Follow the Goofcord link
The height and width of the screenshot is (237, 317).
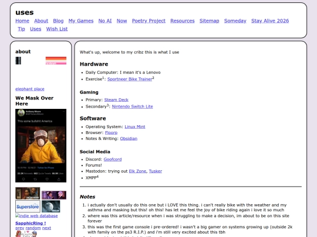coord(113,159)
